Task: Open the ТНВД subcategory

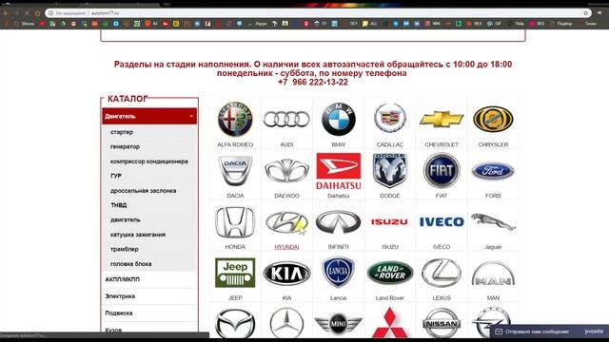Action: click(x=118, y=205)
